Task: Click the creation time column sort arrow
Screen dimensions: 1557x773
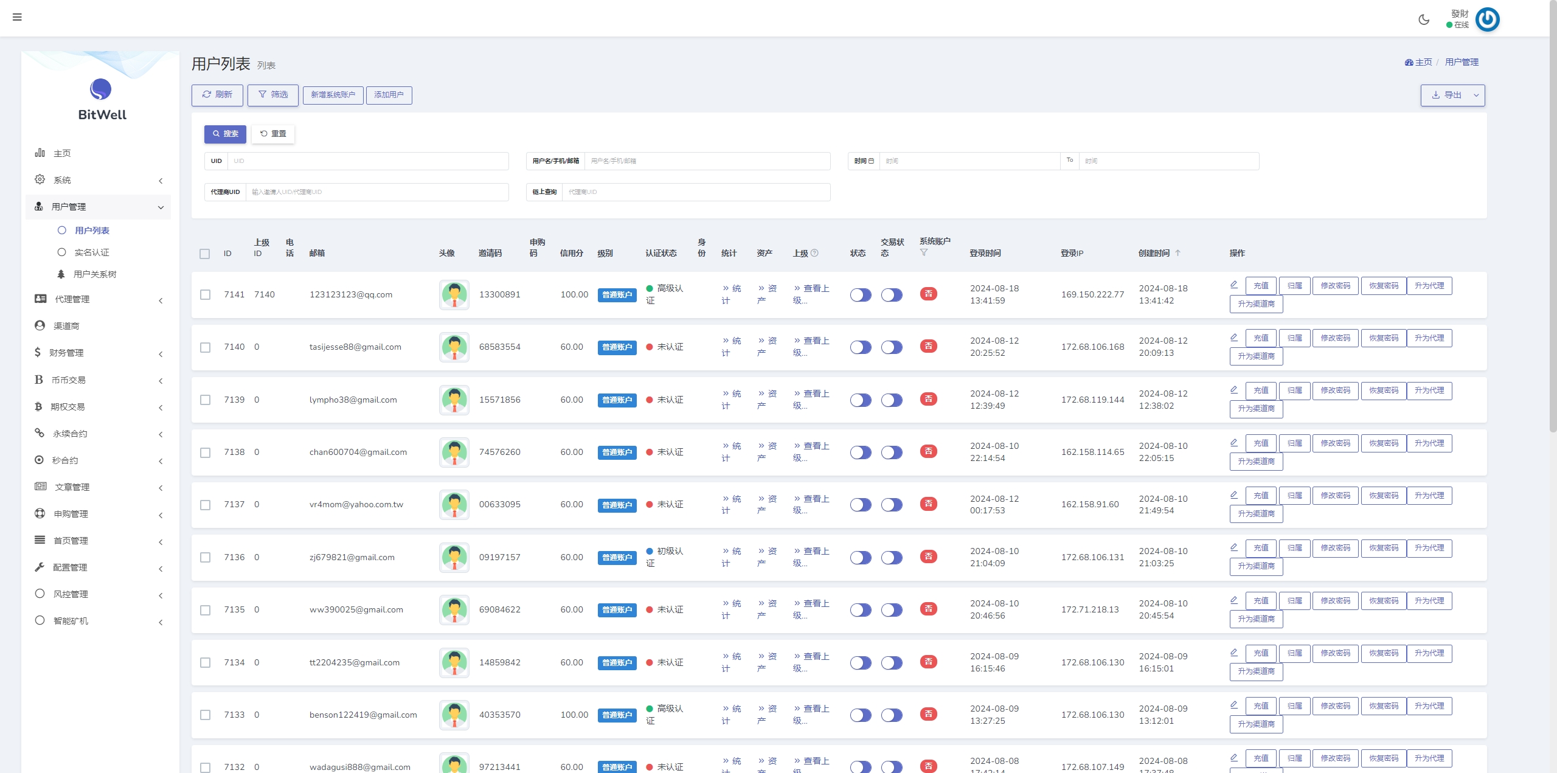Action: coord(1181,252)
